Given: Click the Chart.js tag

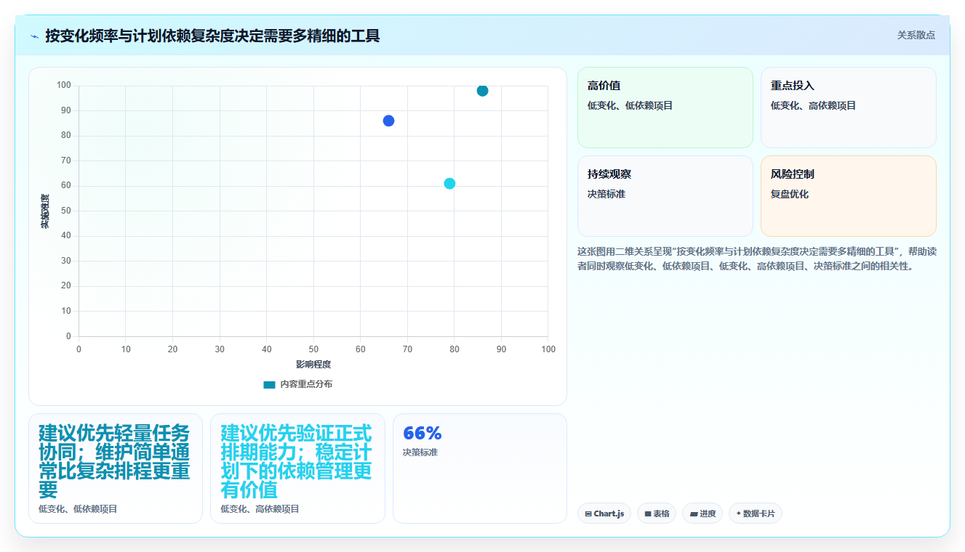Looking at the screenshot, I should point(604,514).
